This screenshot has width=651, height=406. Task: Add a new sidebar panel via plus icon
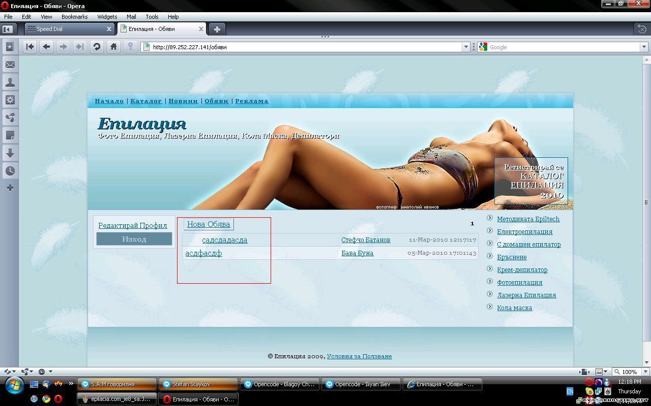[x=10, y=188]
